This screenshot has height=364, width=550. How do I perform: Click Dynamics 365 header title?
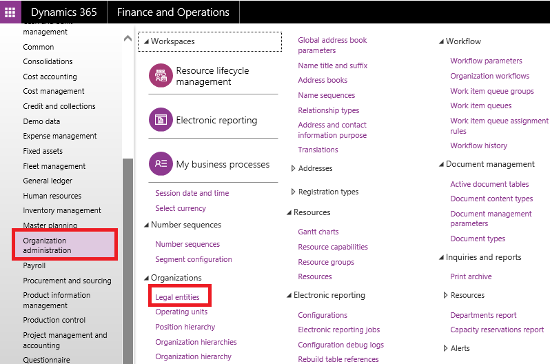[x=64, y=12]
